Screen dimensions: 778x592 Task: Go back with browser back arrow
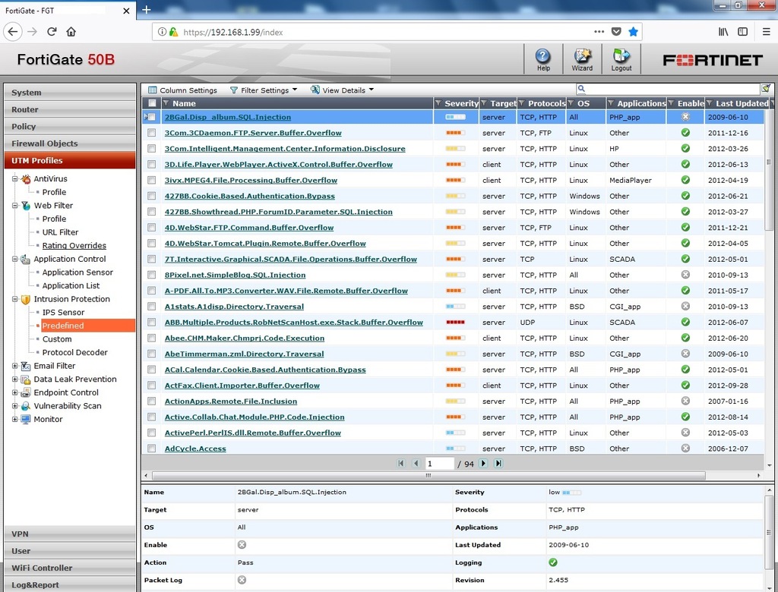point(12,32)
